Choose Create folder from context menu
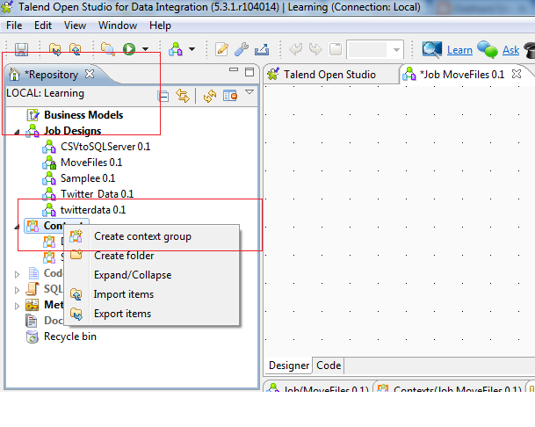Viewport: 535px width, 427px height. point(152,256)
